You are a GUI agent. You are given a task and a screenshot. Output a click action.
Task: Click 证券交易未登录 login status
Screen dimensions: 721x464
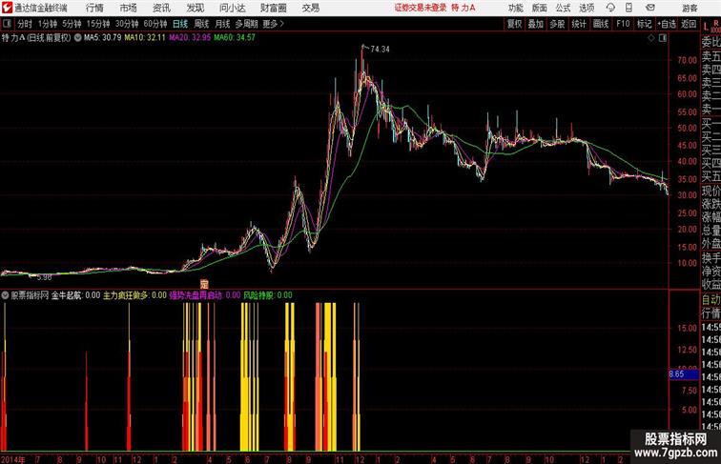tap(421, 8)
